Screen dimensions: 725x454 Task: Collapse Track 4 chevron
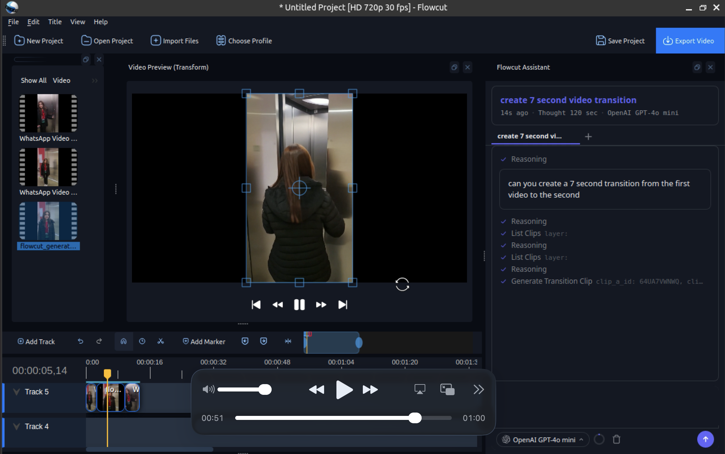click(16, 427)
